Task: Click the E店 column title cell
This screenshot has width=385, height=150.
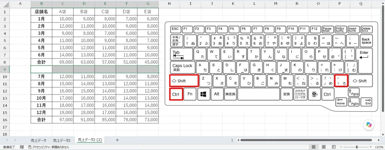Action: [x=148, y=12]
